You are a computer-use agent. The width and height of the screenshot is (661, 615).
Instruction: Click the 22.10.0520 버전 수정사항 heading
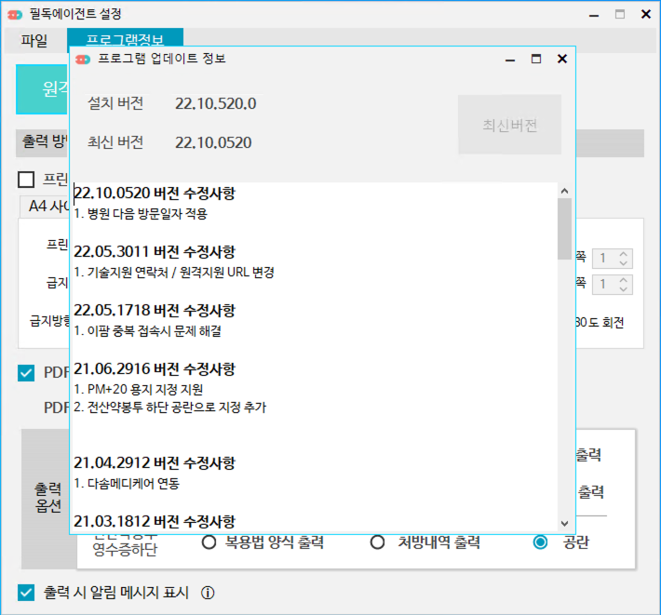[x=155, y=193]
